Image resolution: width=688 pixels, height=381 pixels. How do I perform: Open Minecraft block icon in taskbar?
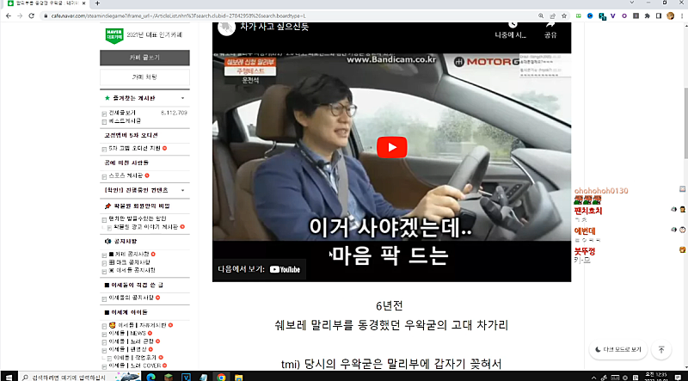(169, 377)
